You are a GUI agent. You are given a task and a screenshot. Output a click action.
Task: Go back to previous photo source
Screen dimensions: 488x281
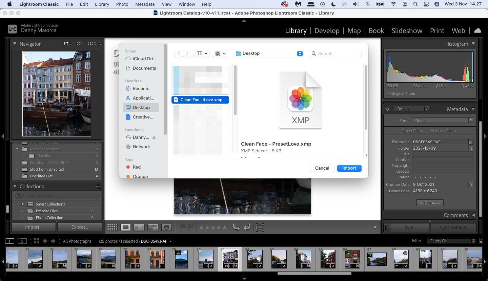45,241
